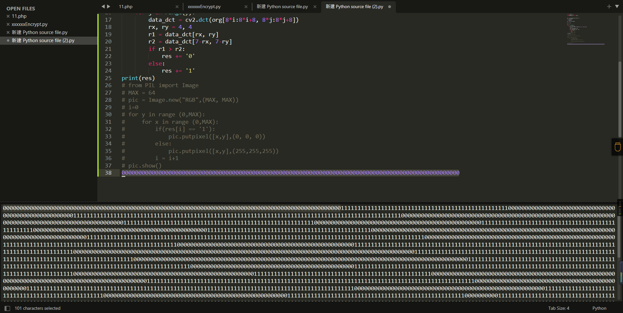This screenshot has height=313, width=623.
Task: Click '101 characters selected' status text
Action: tap(38, 308)
